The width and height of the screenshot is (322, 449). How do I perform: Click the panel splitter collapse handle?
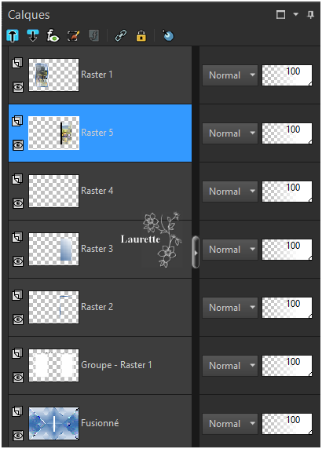tap(196, 253)
